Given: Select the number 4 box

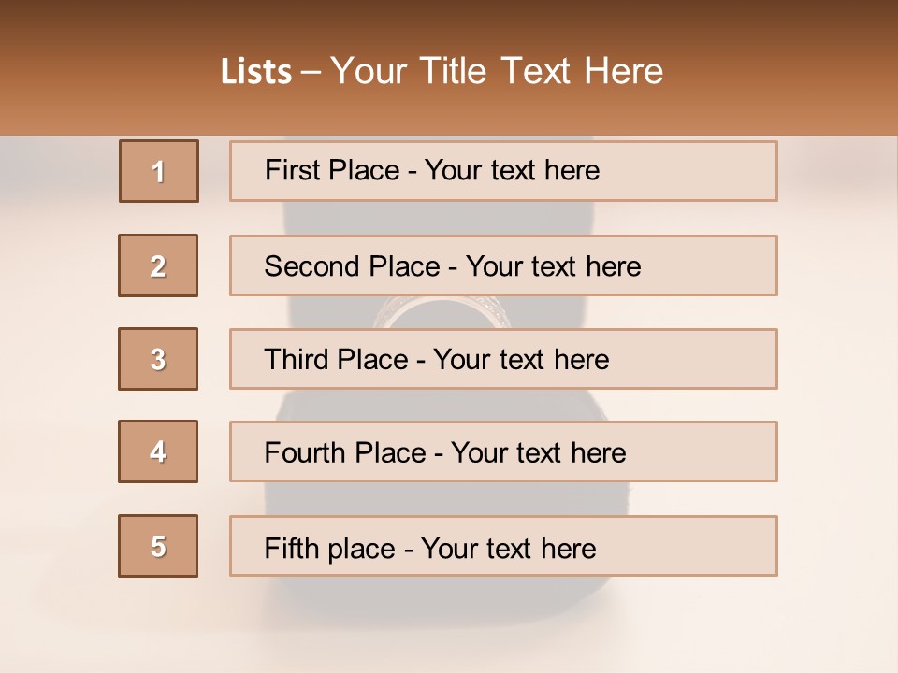Looking at the screenshot, I should pyautogui.click(x=158, y=451).
